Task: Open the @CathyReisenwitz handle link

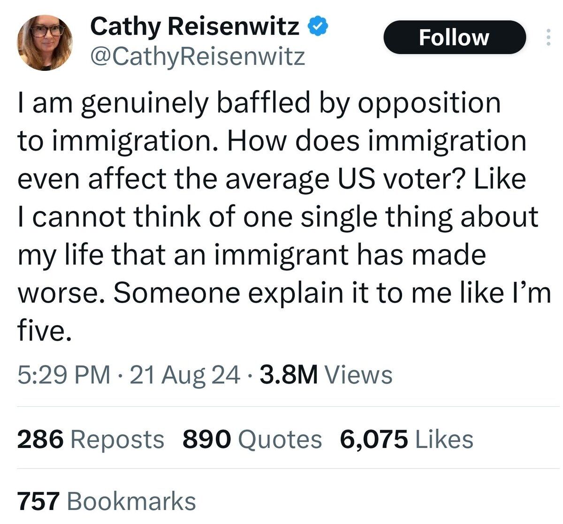Action: pos(197,56)
